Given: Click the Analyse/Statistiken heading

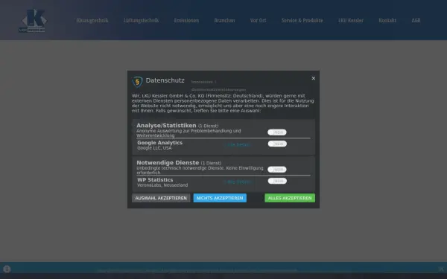Looking at the screenshot, I should tap(166, 126).
